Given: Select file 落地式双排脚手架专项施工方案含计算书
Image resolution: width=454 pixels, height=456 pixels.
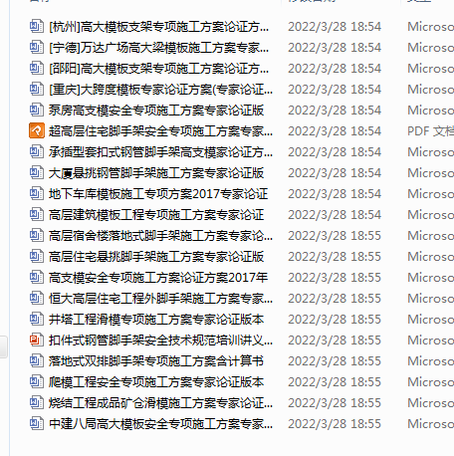Looking at the screenshot, I should 156,360.
